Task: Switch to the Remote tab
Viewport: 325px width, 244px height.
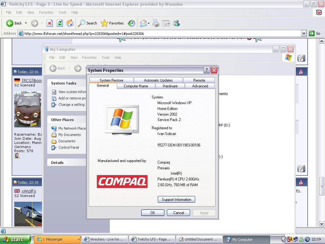Action: pos(199,80)
